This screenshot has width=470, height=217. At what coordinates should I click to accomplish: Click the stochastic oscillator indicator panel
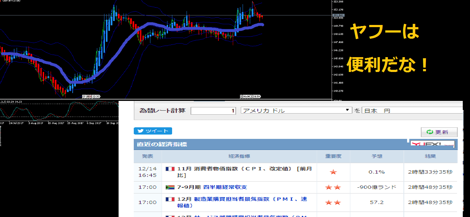pyautogui.click(x=58, y=110)
